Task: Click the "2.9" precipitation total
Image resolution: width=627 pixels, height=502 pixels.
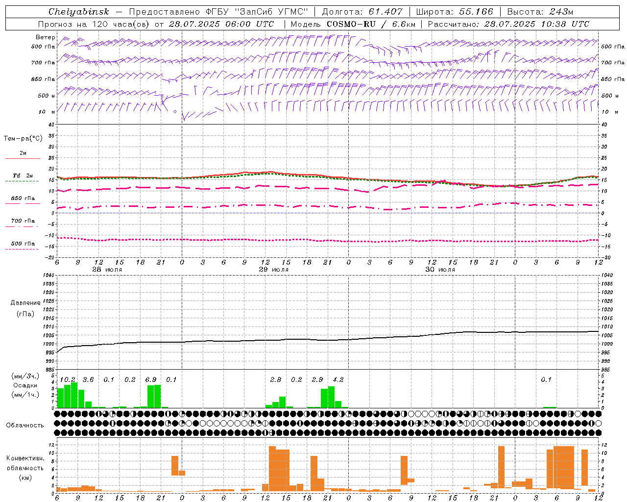Action: [x=317, y=379]
